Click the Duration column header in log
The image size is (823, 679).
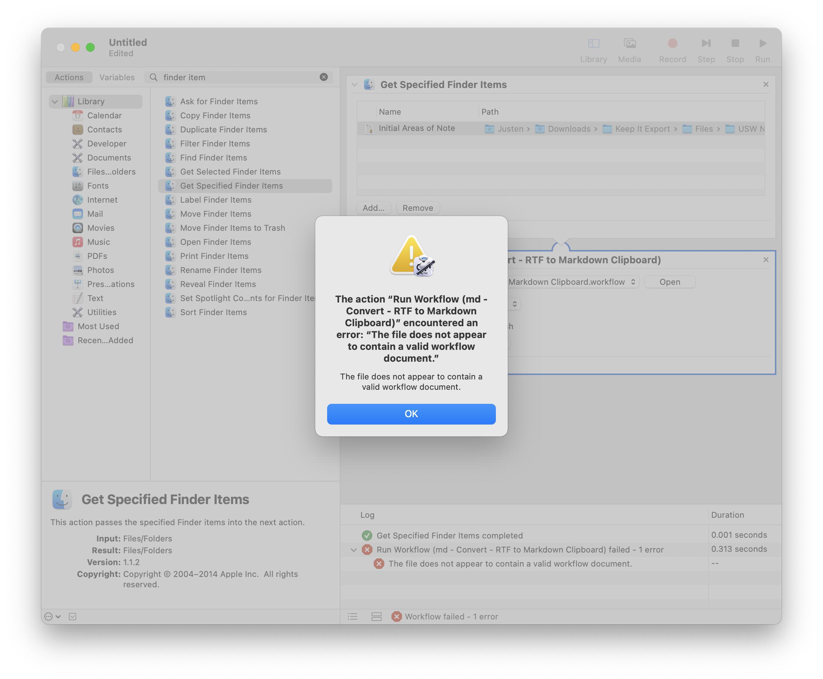(728, 515)
